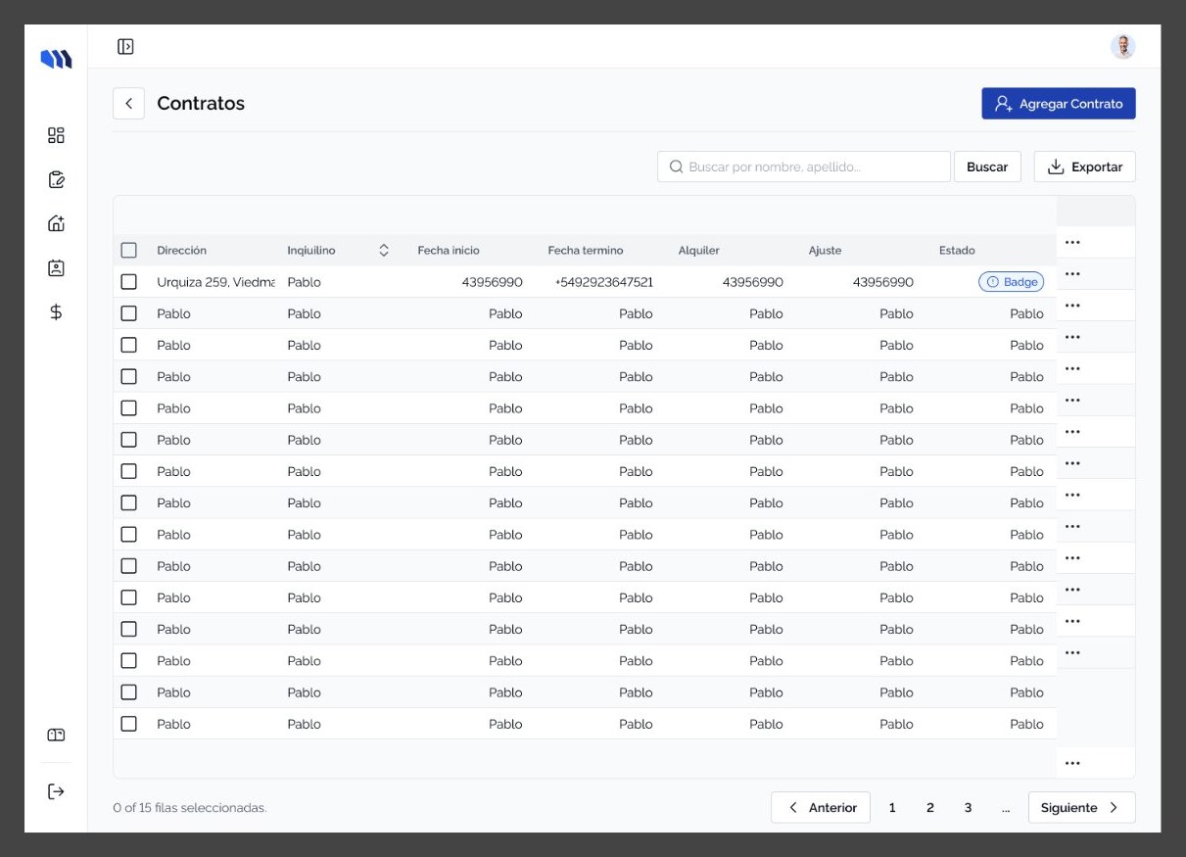Open the dollar sign payments icon
Image resolution: width=1186 pixels, height=857 pixels.
coord(56,312)
